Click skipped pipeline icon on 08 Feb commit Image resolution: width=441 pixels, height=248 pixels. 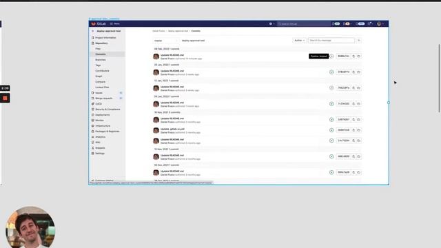(331, 56)
